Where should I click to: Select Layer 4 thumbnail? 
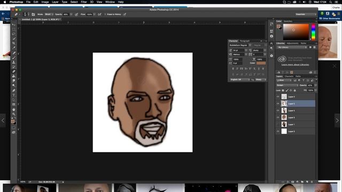[x=284, y=110]
